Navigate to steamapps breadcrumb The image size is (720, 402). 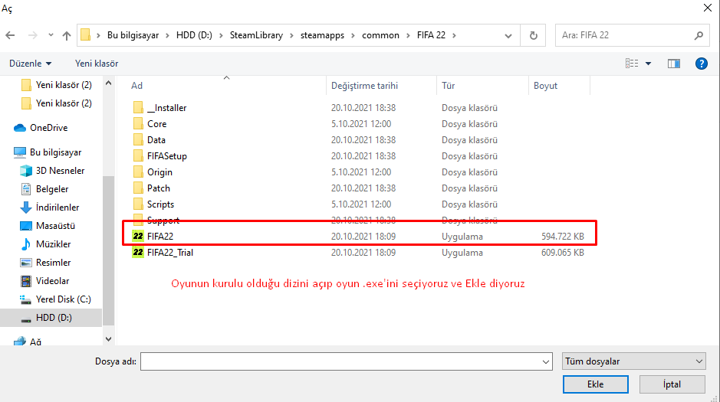(322, 35)
